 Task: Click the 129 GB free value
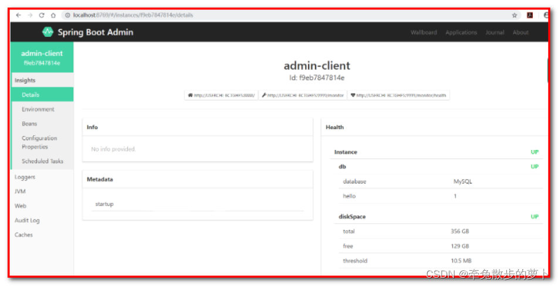[460, 246]
